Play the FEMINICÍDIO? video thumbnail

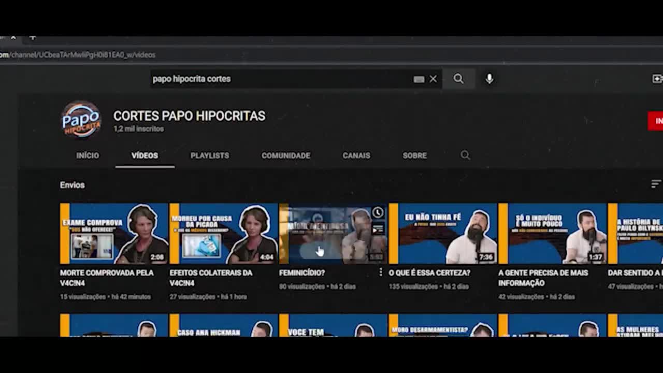click(334, 233)
